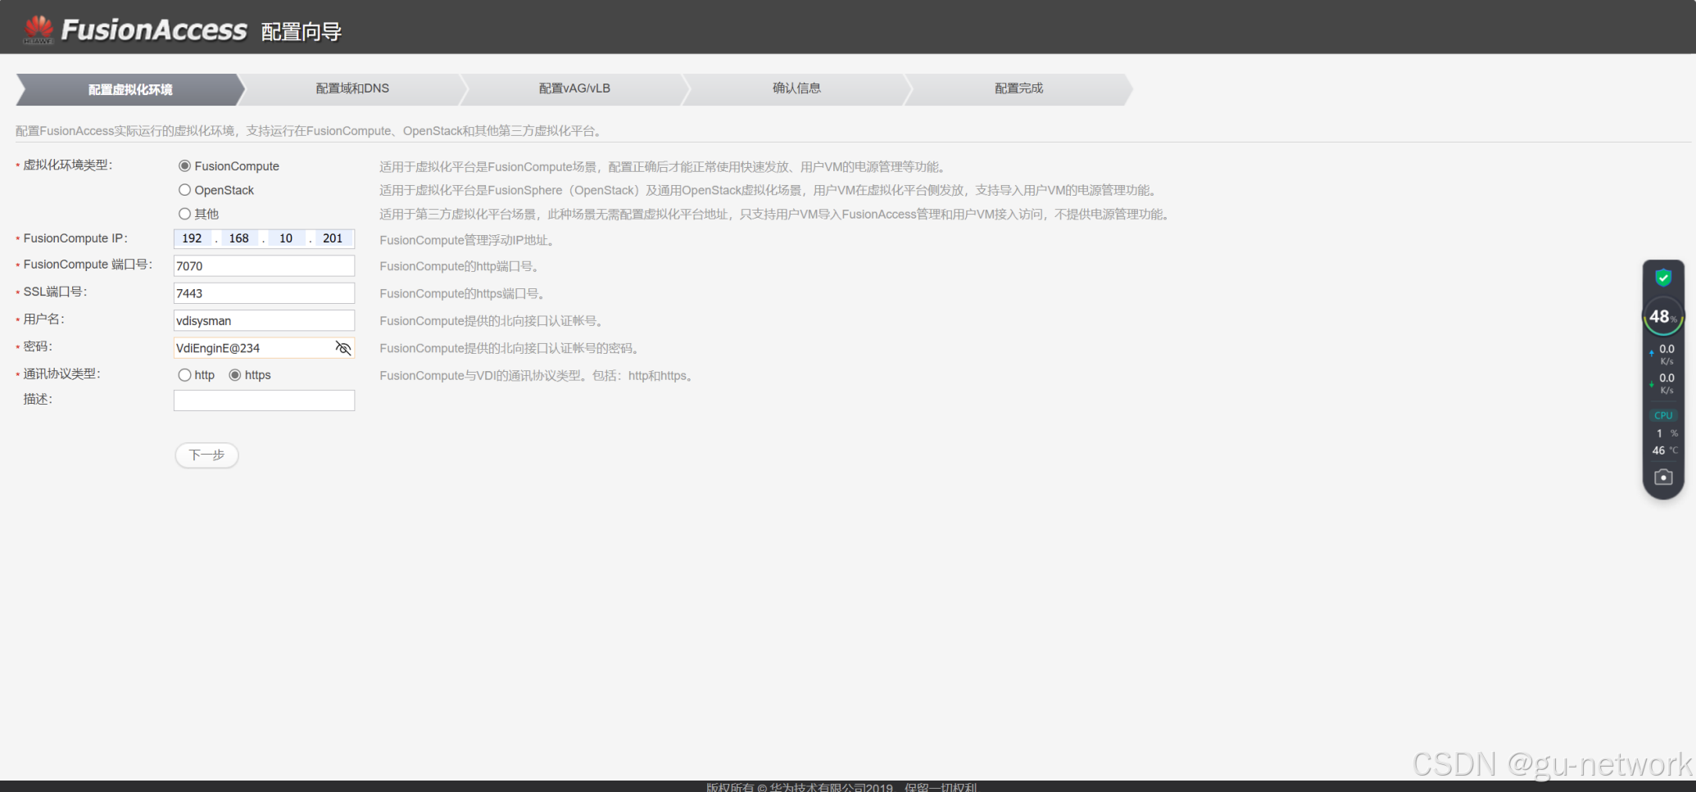Click the upload speed 0.0 K/s reading

(x=1666, y=354)
